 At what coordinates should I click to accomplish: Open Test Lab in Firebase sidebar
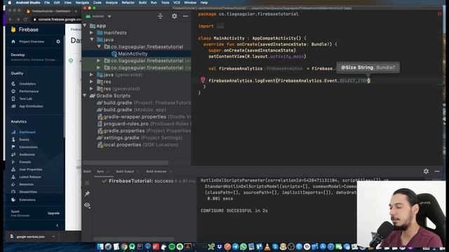click(25, 99)
